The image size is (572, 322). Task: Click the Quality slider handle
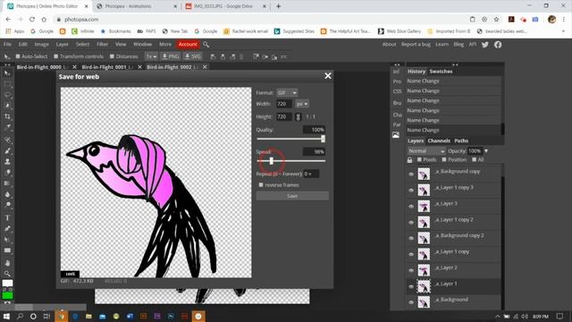coord(323,139)
